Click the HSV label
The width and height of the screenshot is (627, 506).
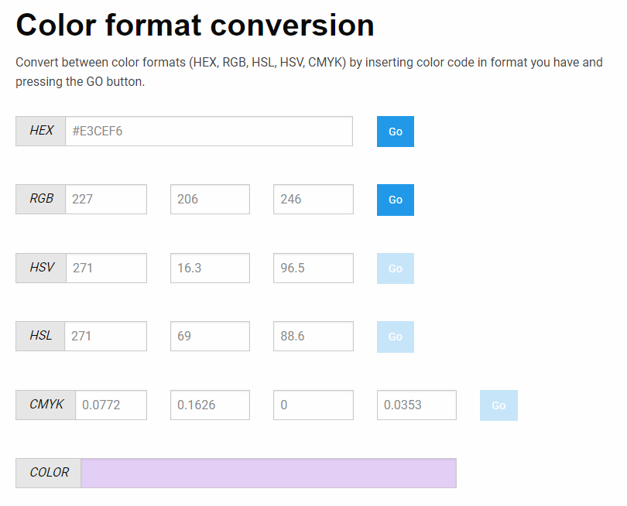[41, 268]
